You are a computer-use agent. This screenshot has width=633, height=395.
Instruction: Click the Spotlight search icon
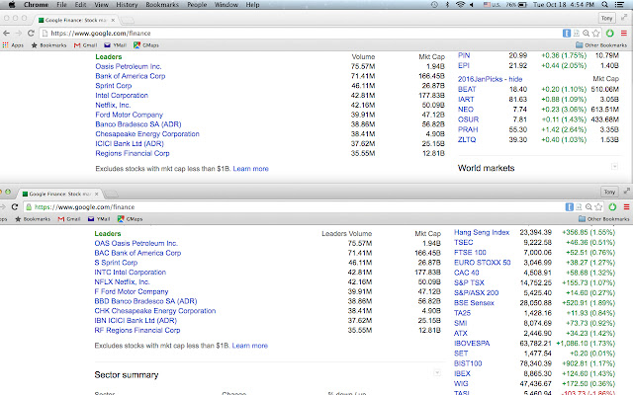point(604,4)
